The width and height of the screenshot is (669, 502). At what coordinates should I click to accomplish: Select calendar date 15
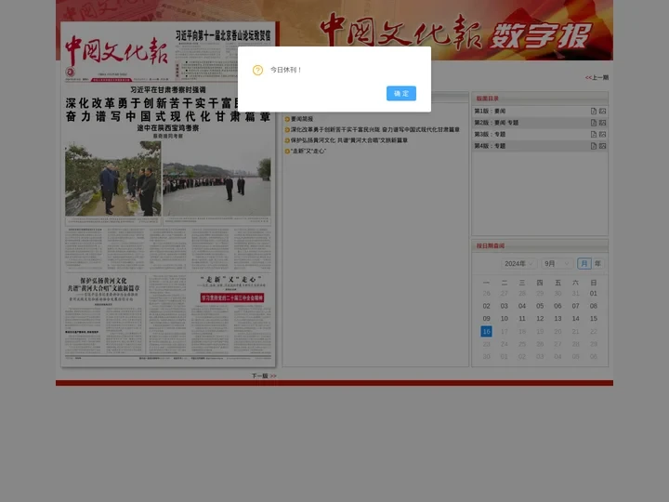[x=594, y=319]
